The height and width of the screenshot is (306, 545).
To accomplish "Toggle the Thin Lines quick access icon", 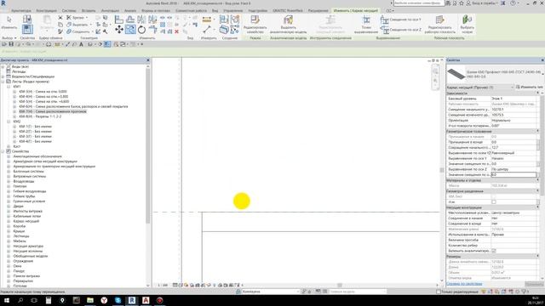I will coord(107,44).
